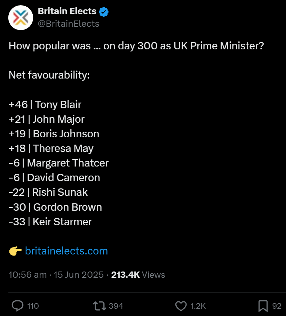Open the 110 replies count
Screen dimensions: 286x316
[33, 306]
